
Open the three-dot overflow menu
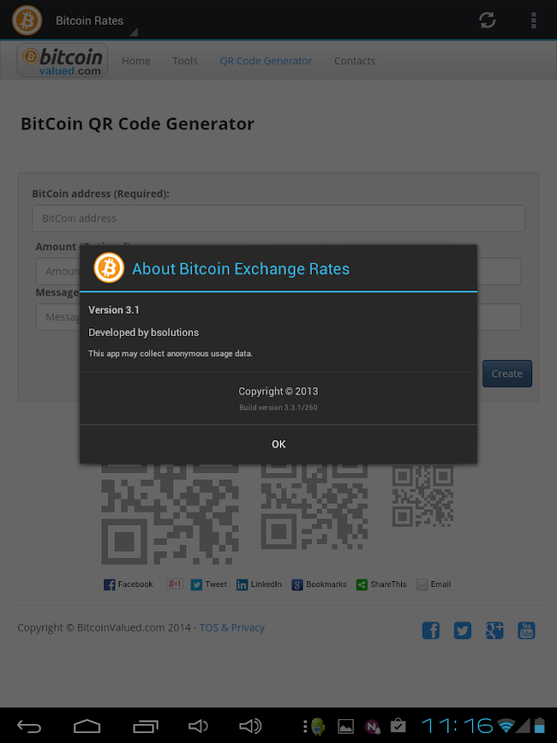pos(534,21)
